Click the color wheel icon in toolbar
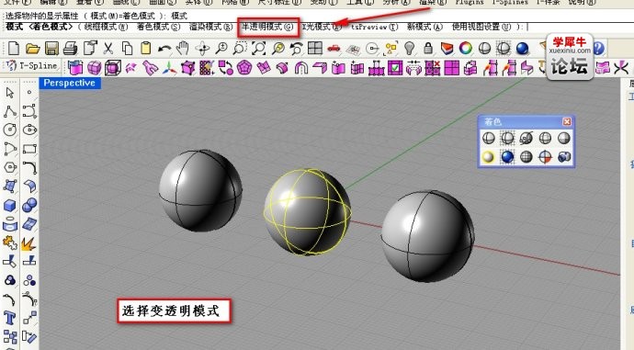 (465, 49)
